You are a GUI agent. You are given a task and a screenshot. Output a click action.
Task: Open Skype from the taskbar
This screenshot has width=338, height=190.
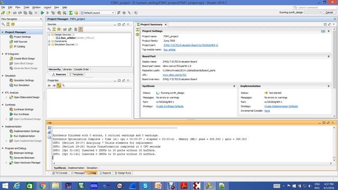tap(145, 186)
